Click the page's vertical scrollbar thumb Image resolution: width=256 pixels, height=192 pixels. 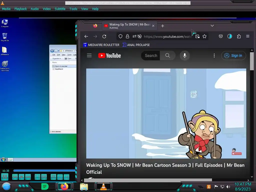point(252,61)
